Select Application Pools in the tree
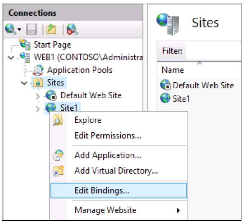 click(x=80, y=70)
